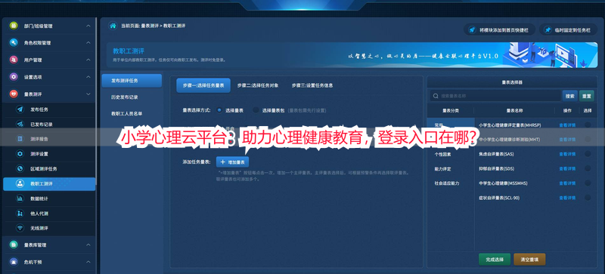Switch to 步骤一:选择任务量表 tab

coord(203,85)
